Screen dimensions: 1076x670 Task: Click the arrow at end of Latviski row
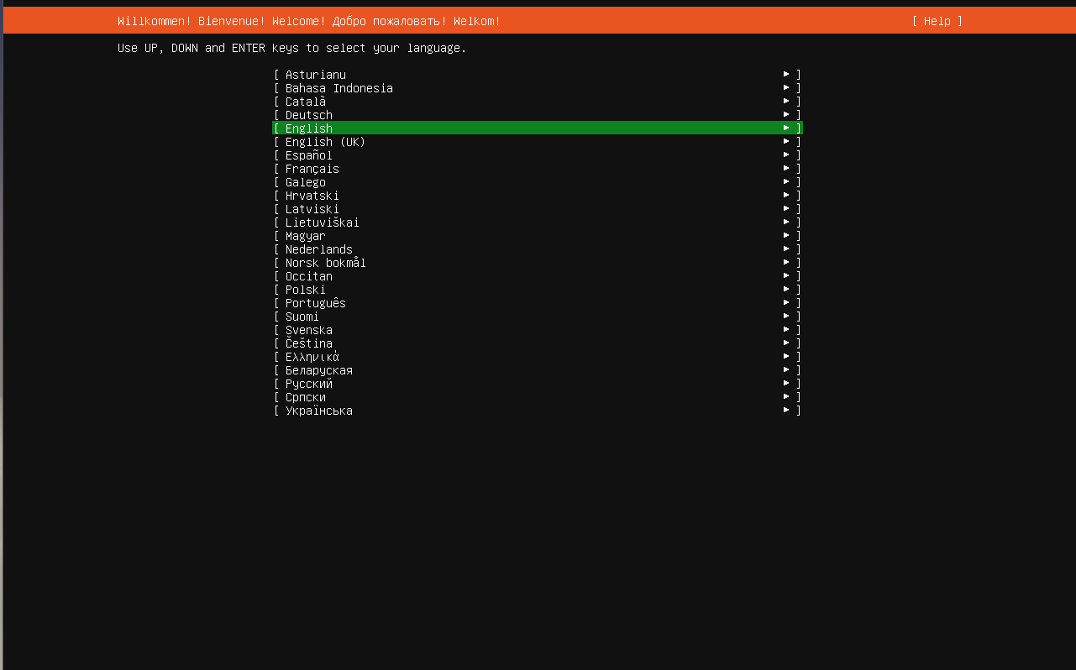786,209
